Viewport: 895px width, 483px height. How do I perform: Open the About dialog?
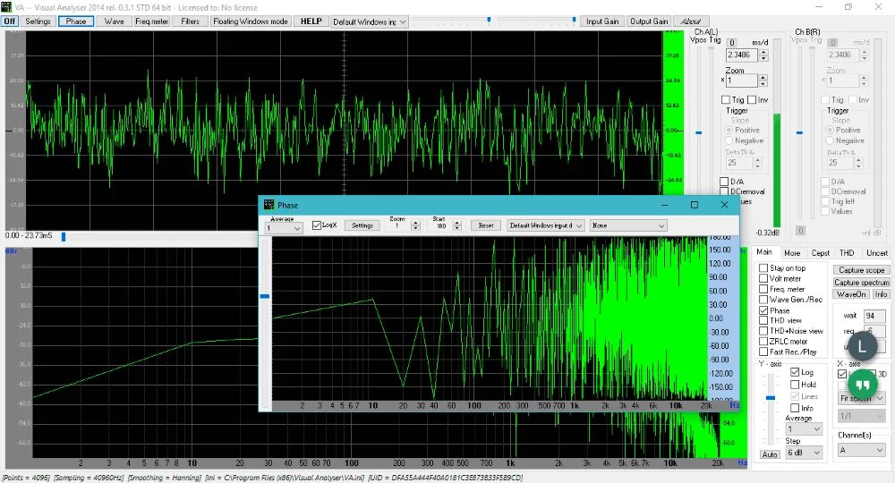tap(691, 21)
